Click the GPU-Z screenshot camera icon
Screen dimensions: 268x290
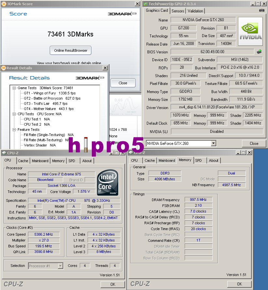[261, 10]
